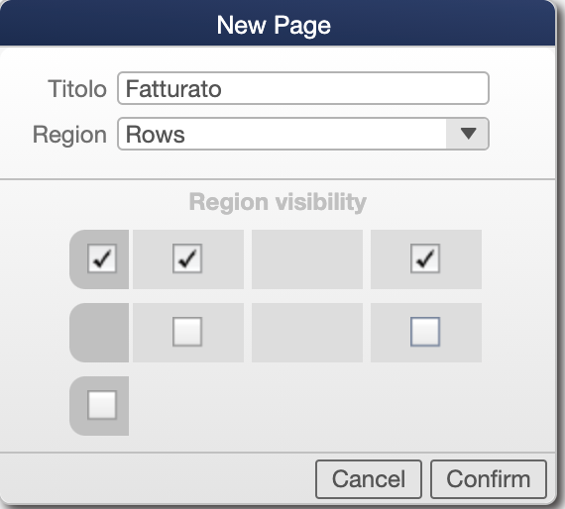This screenshot has height=509, width=565.
Task: Uncheck the last checkbox in the top row
Action: click(x=425, y=258)
